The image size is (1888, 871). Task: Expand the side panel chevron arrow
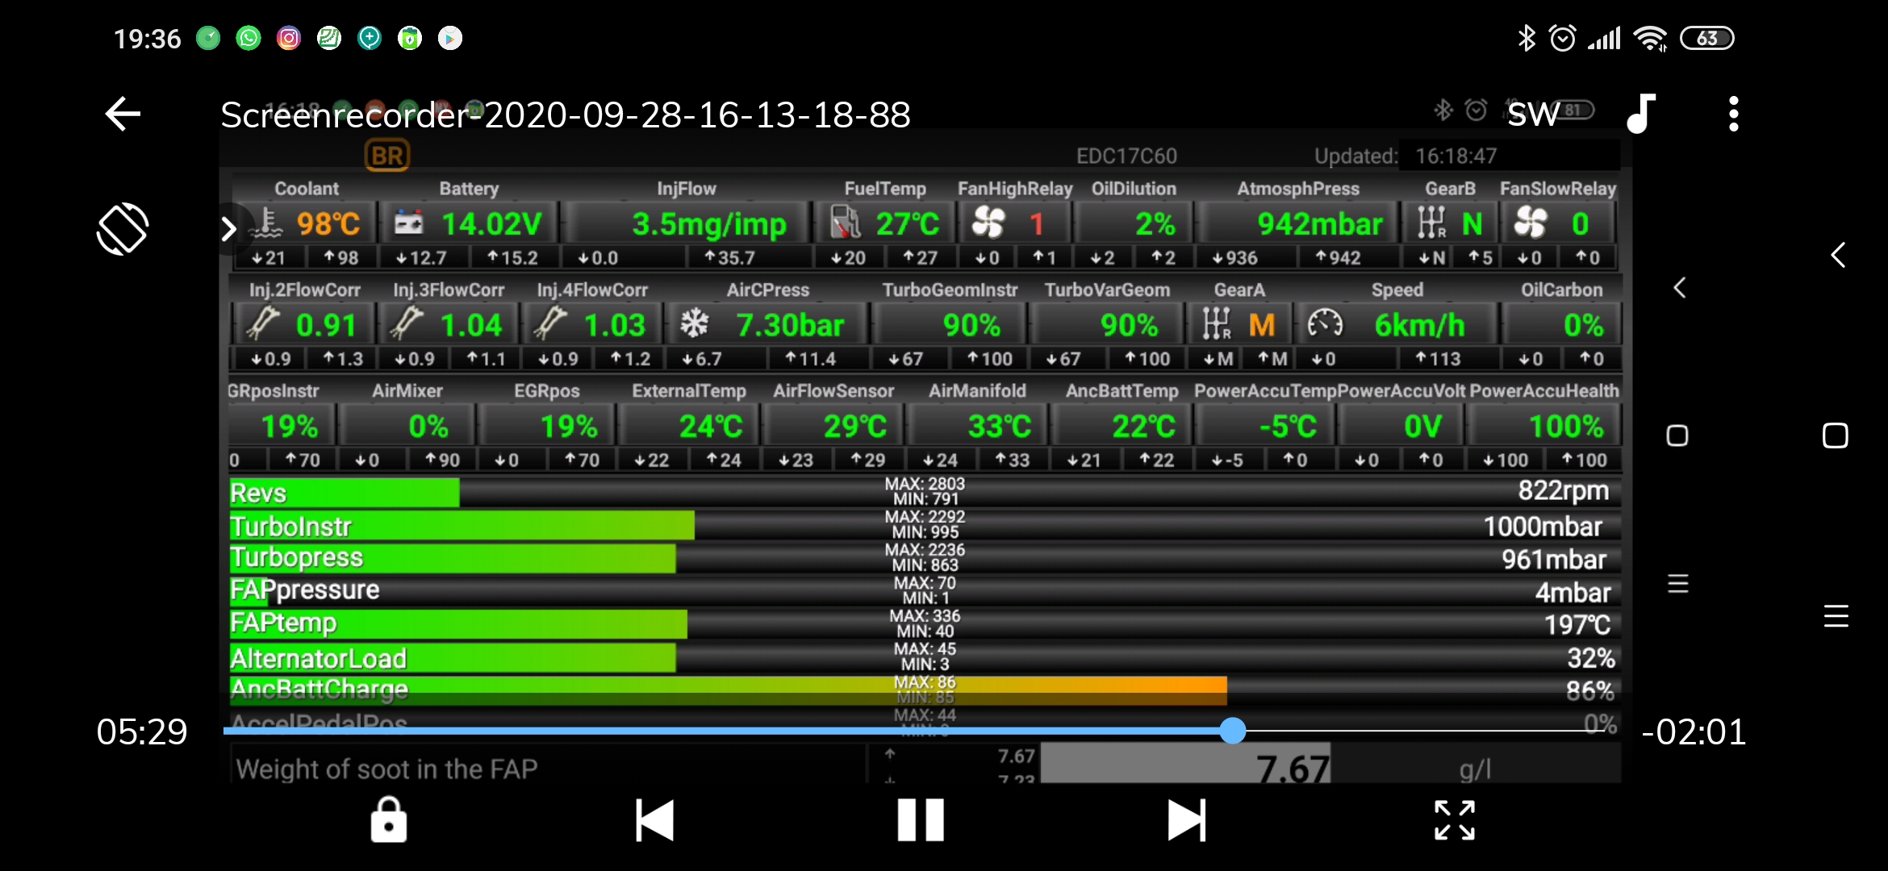pyautogui.click(x=229, y=229)
